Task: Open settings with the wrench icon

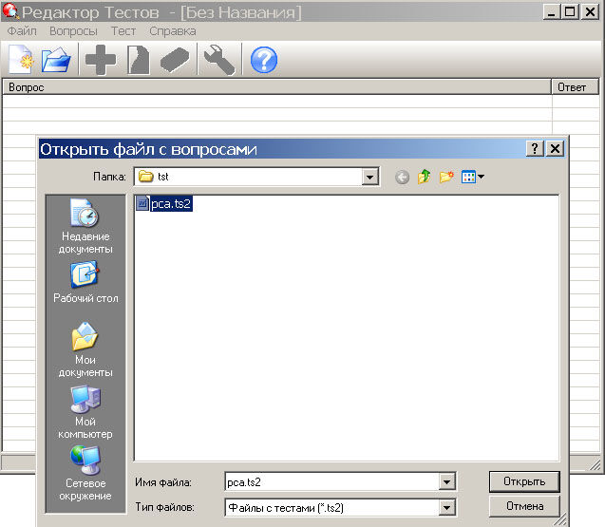Action: pyautogui.click(x=219, y=60)
